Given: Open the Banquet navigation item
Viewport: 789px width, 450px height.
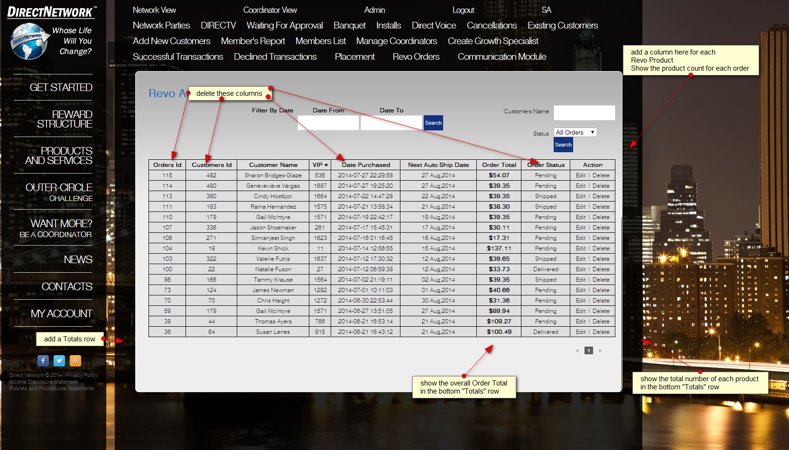Looking at the screenshot, I should click(x=350, y=26).
